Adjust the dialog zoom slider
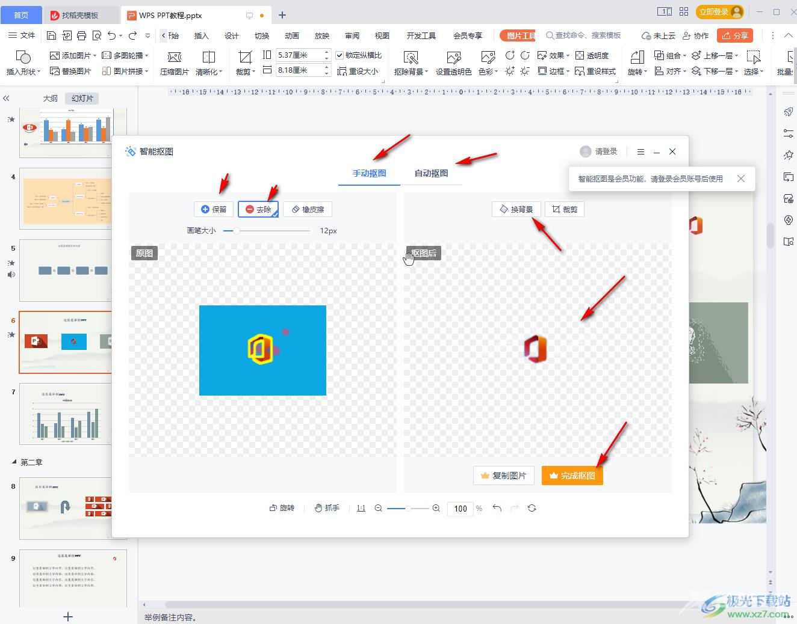This screenshot has height=624, width=797. tap(408, 508)
